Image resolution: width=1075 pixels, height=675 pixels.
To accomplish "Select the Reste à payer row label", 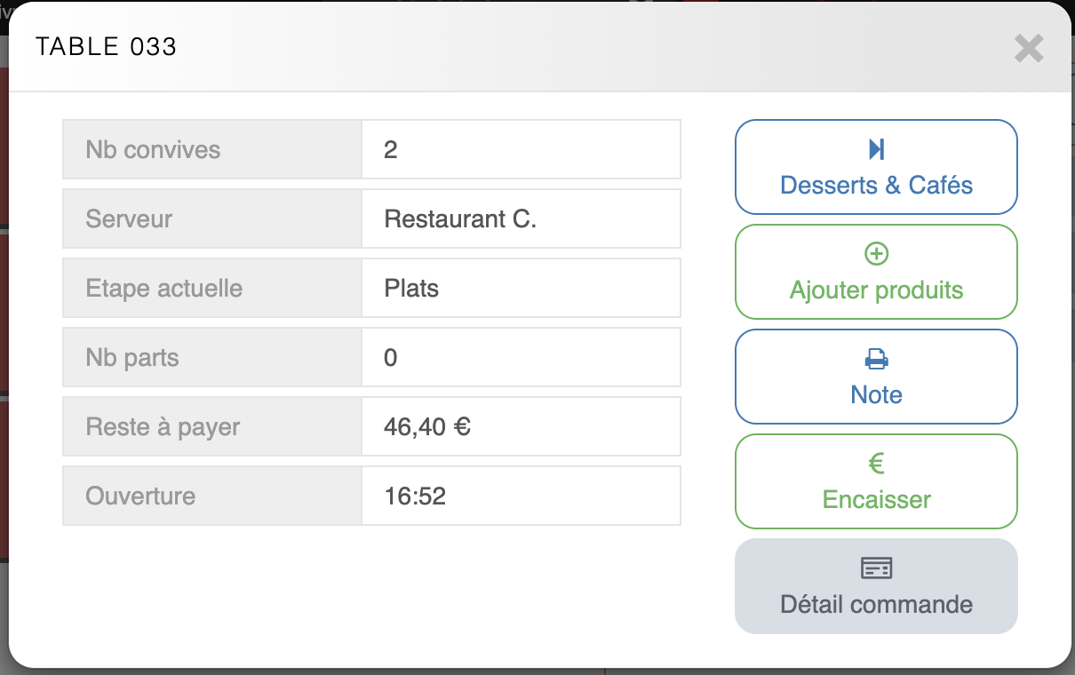I will 163,427.
